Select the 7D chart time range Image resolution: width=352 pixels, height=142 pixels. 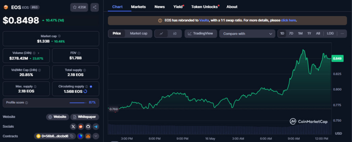tap(291, 34)
